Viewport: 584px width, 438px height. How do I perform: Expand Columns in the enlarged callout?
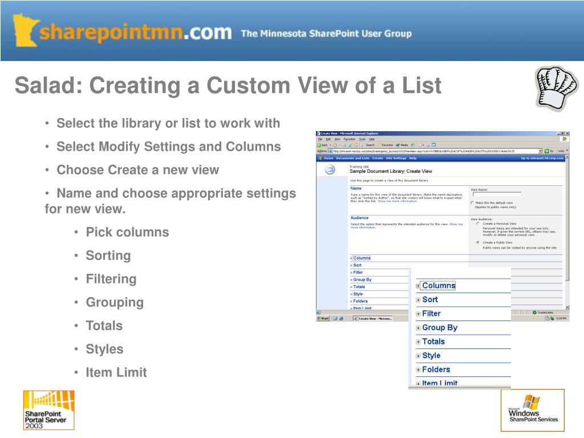[x=418, y=286]
